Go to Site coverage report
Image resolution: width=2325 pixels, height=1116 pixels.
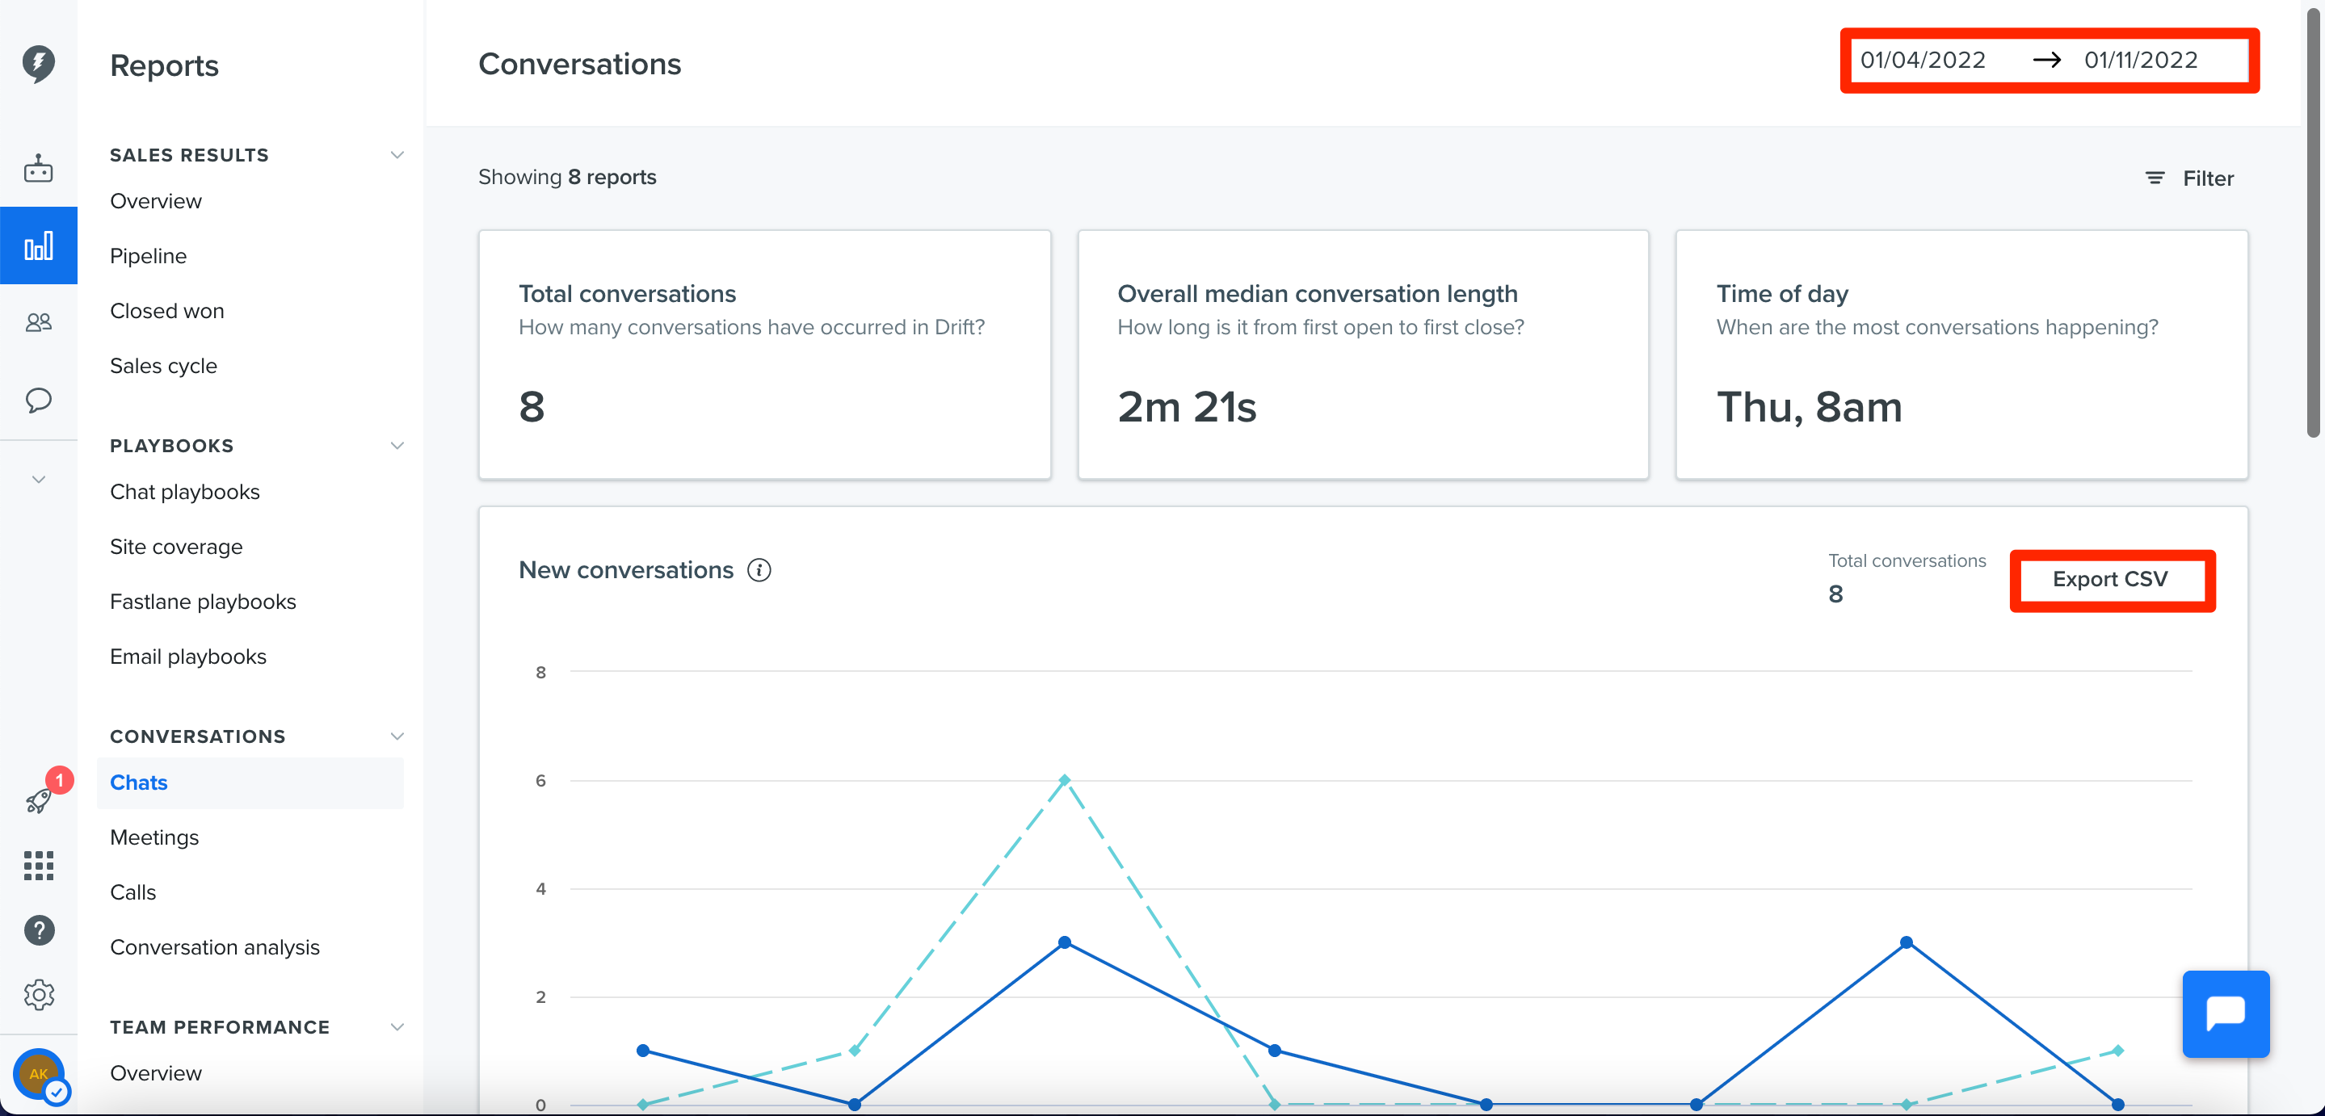tap(176, 547)
